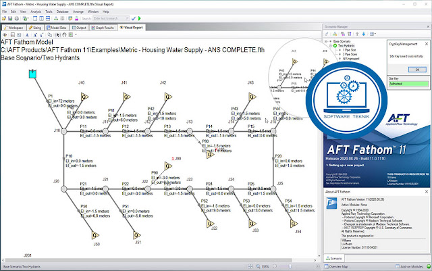The image size is (432, 271).
Task: Click the green Run model arrow
Action: pyautogui.click(x=140, y=18)
